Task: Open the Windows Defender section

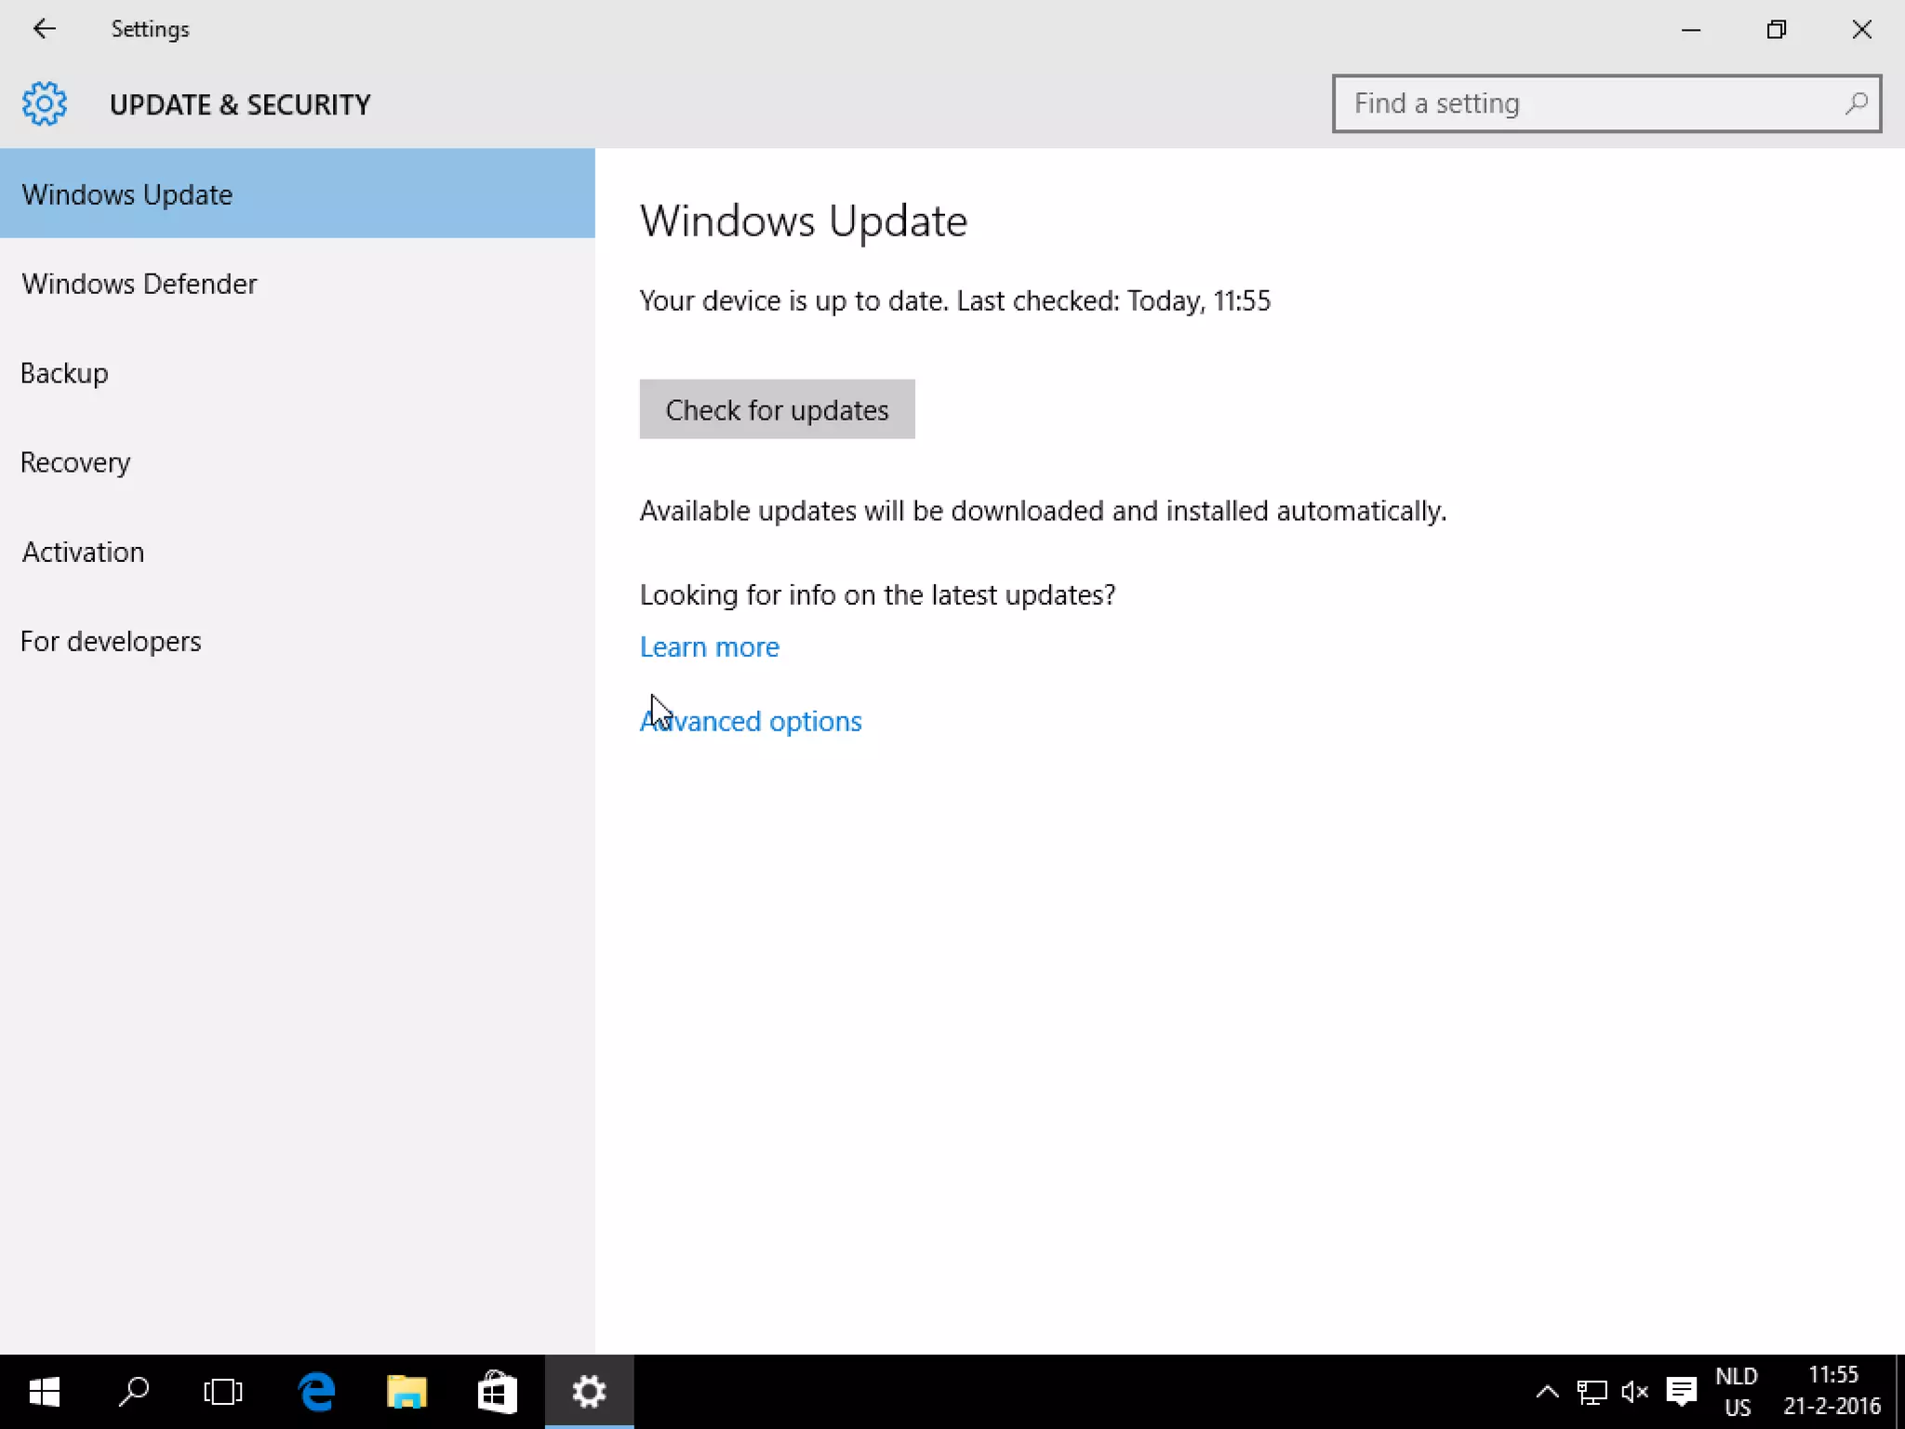Action: click(298, 283)
